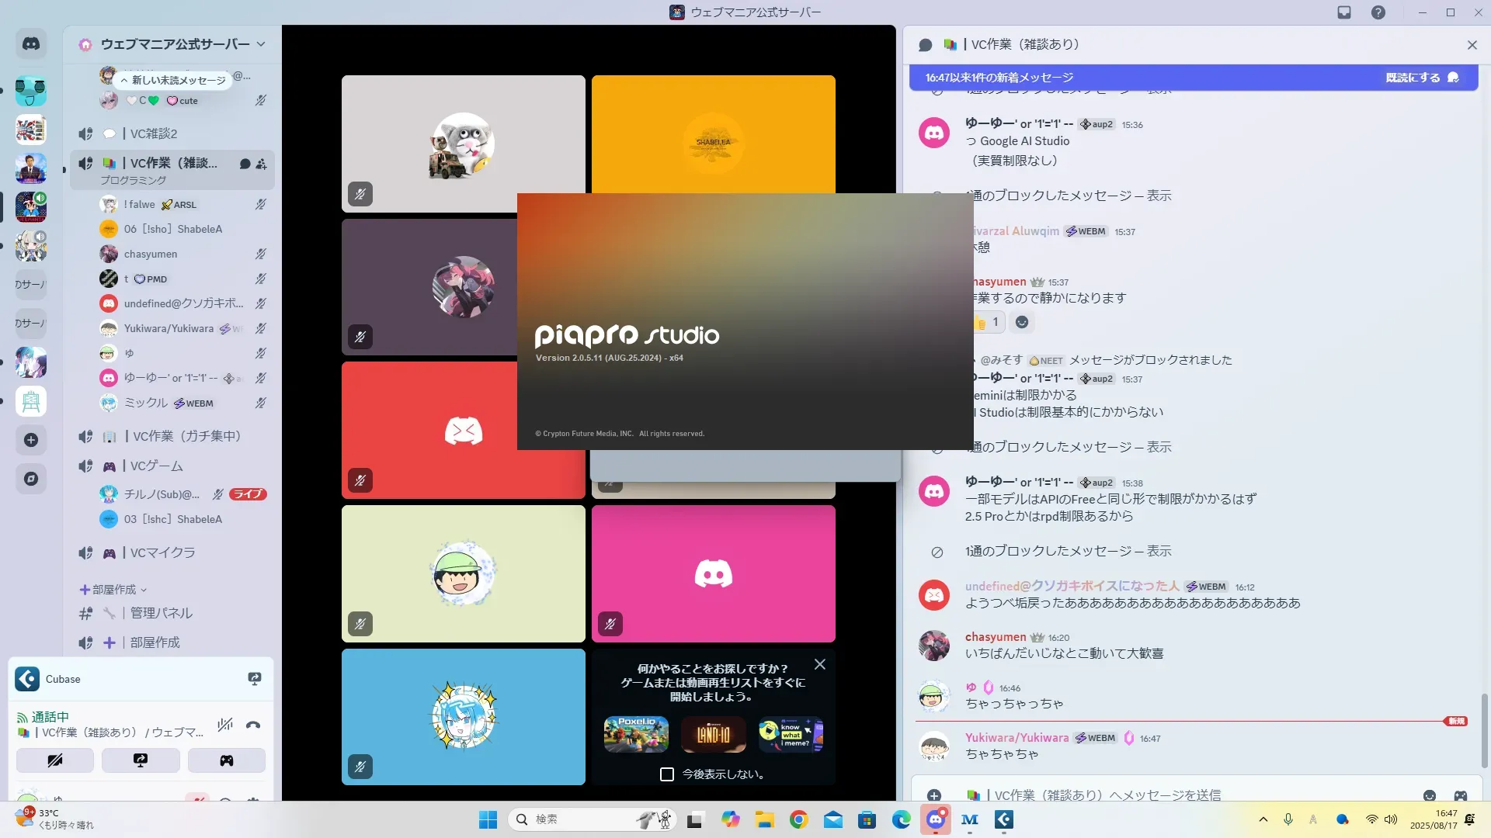Open Discord help question mark icon
1491x838 pixels.
pos(1378,12)
